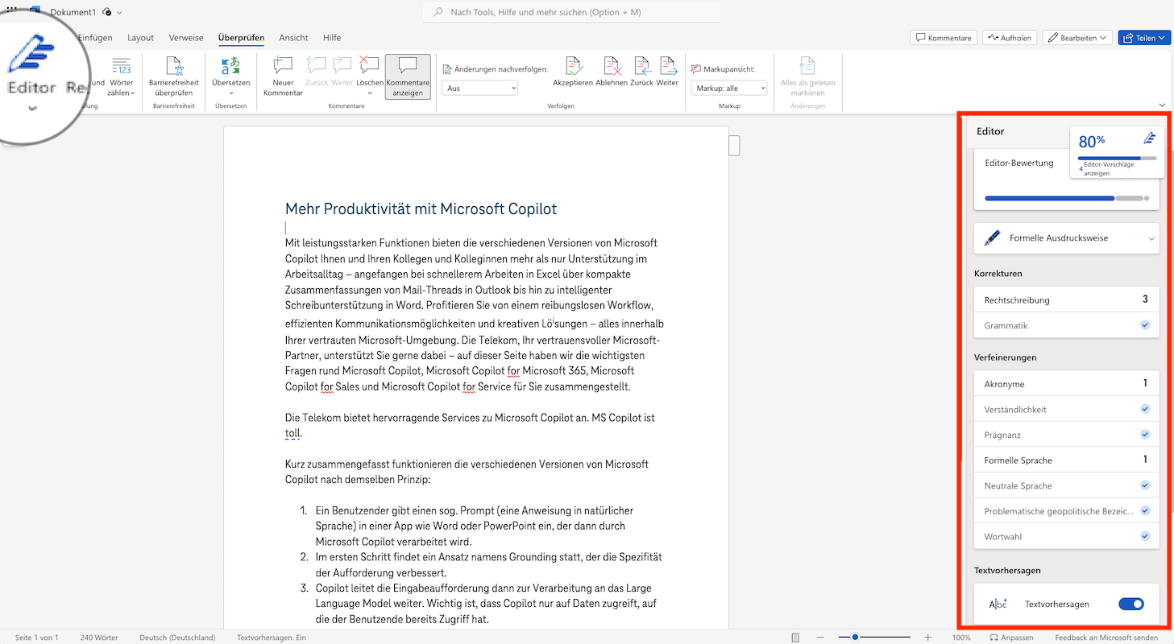Click 240 Wörter word count in status bar

(99, 638)
